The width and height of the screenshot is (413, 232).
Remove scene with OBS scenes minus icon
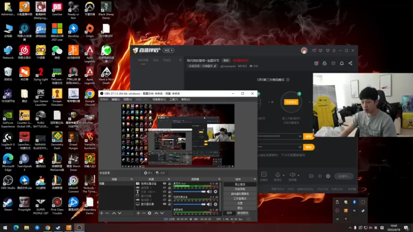pyautogui.click(x=107, y=213)
